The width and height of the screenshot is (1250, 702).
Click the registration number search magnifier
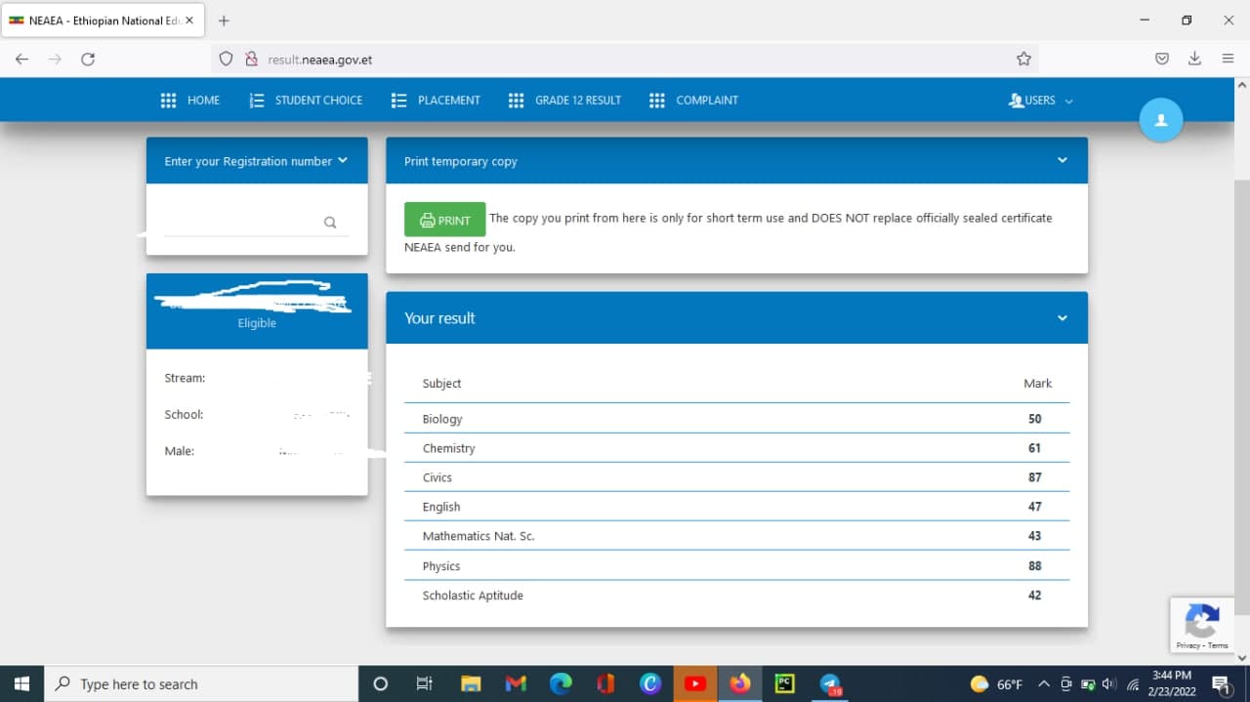pyautogui.click(x=330, y=223)
